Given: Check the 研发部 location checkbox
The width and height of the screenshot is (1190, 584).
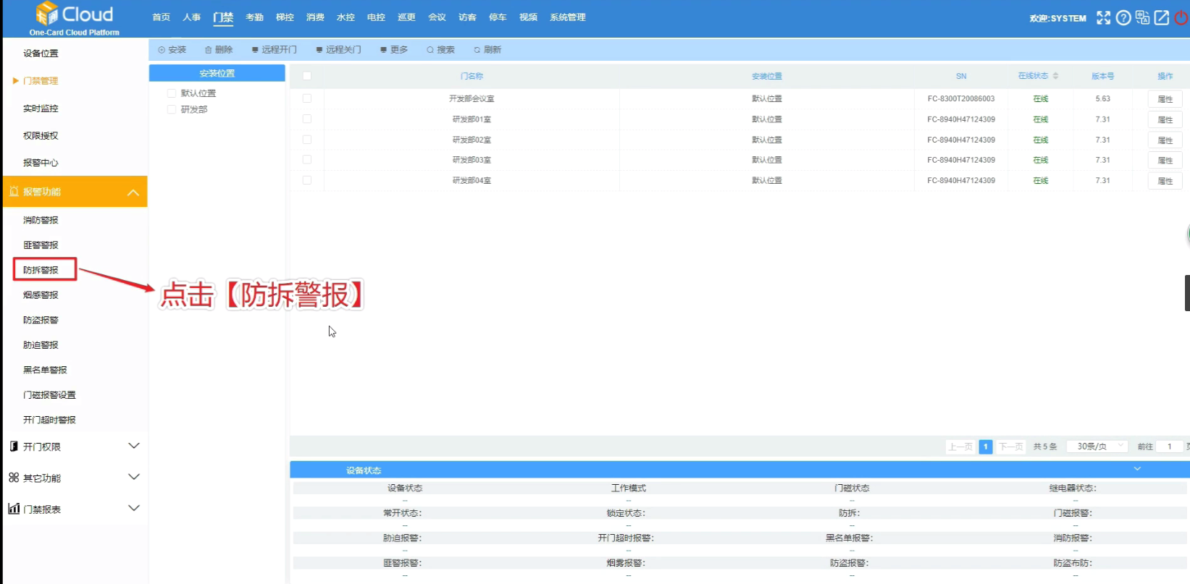Looking at the screenshot, I should point(172,109).
